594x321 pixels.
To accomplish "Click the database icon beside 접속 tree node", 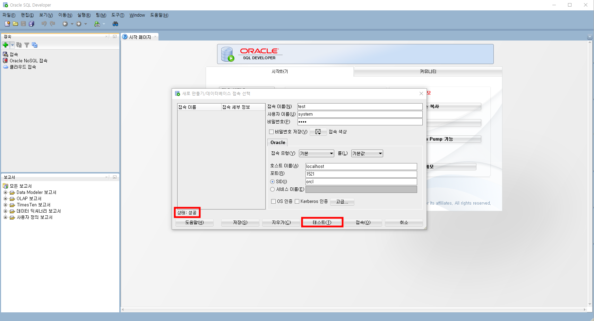I will 6,54.
